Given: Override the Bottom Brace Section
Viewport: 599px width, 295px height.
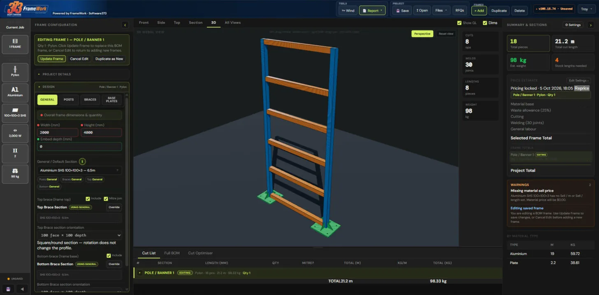Looking at the screenshot, I should 114,264.
